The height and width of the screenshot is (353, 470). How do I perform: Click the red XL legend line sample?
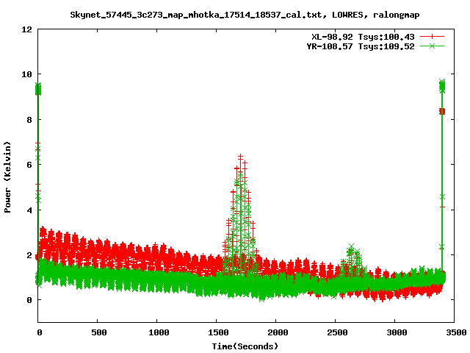[x=432, y=37]
